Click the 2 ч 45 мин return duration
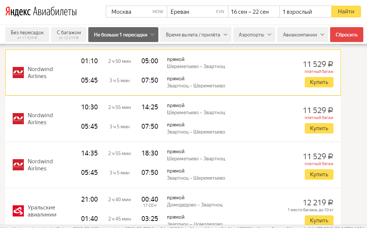The height and width of the screenshot is (228, 367). point(120,219)
